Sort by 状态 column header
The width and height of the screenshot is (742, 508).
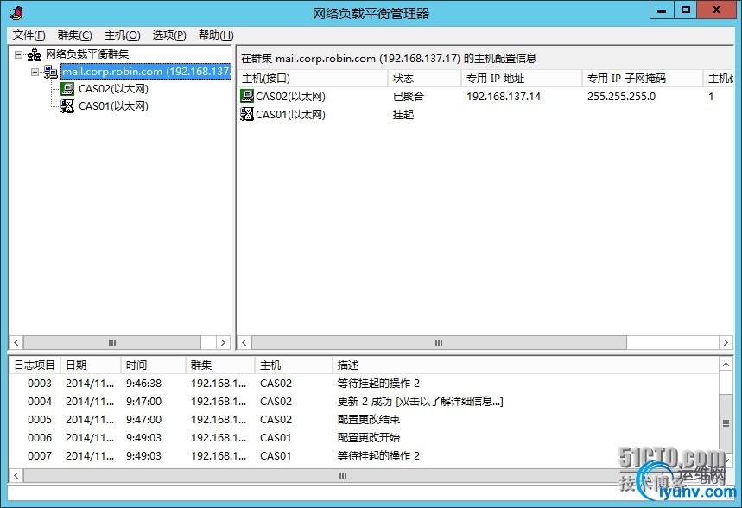424,78
